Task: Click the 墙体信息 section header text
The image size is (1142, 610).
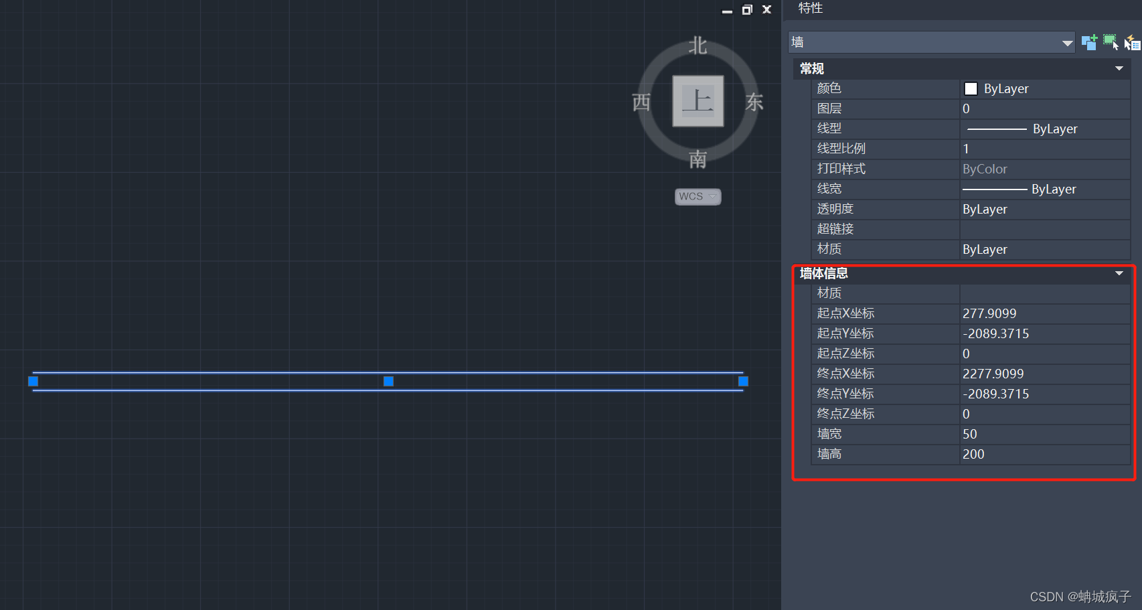Action: 823,273
